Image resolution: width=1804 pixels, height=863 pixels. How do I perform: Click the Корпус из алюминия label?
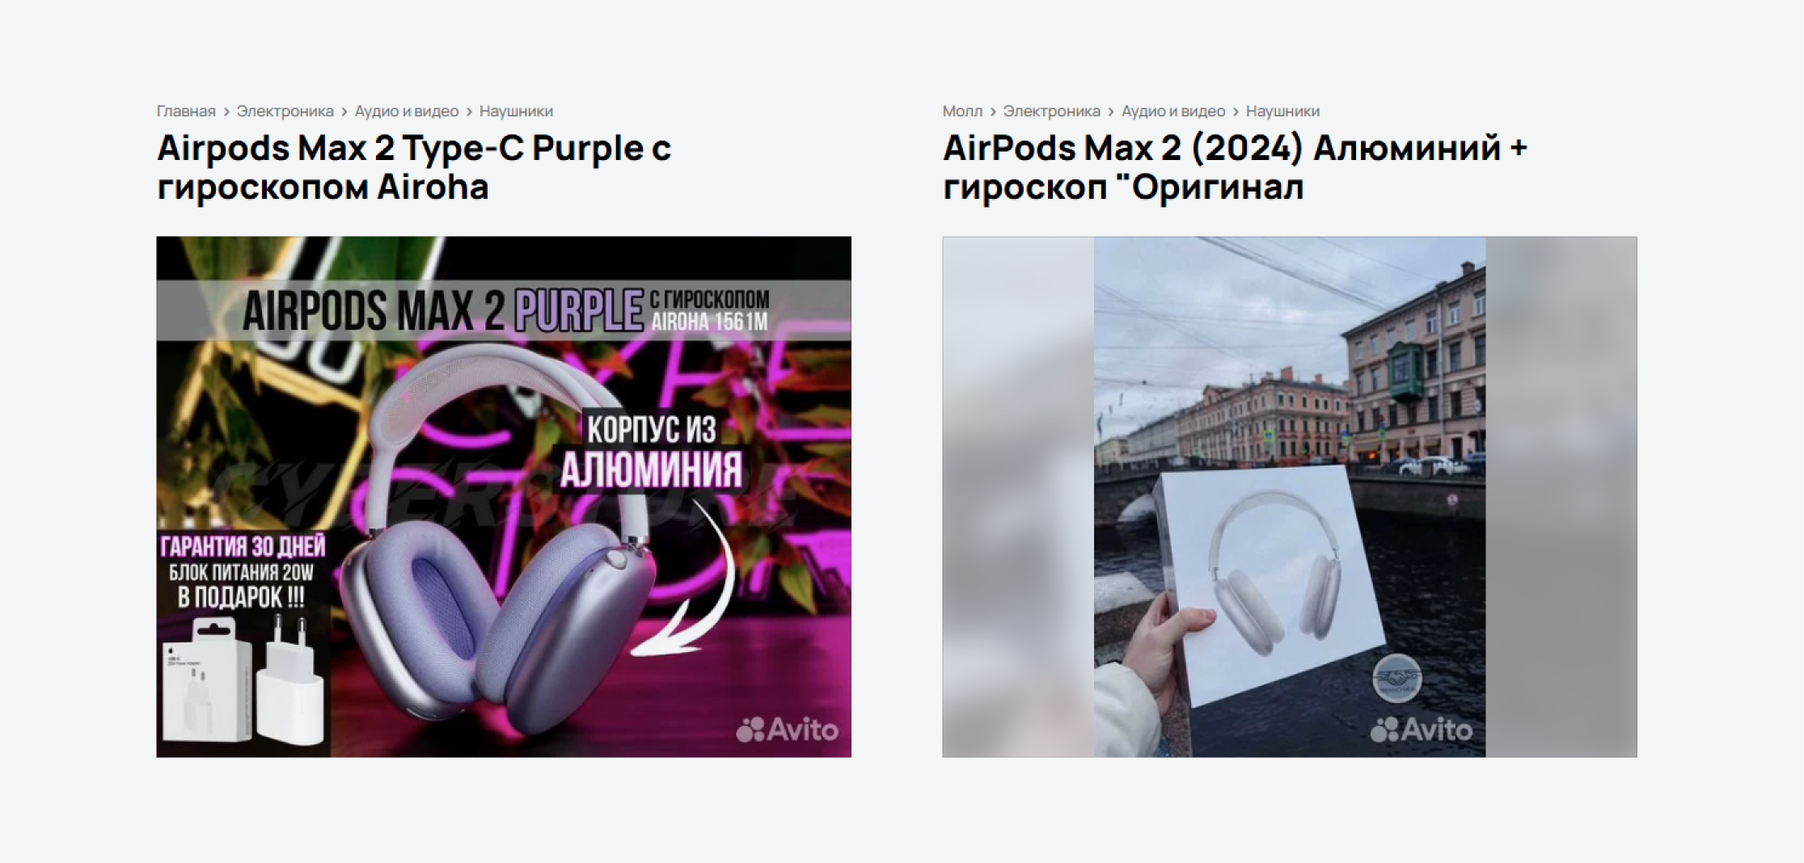click(651, 451)
